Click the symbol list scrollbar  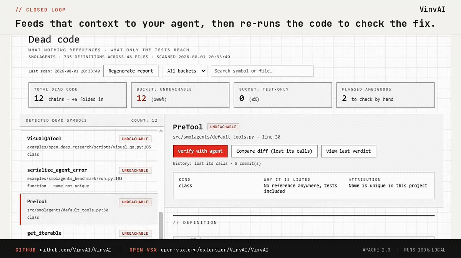tap(161, 225)
